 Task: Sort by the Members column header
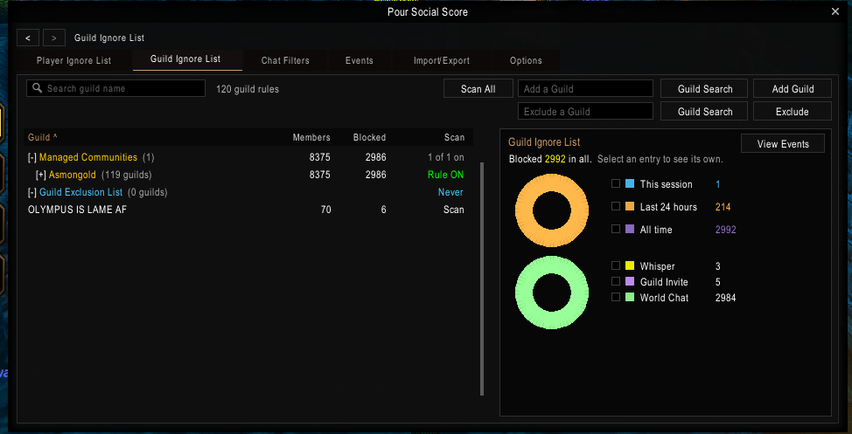pos(311,137)
